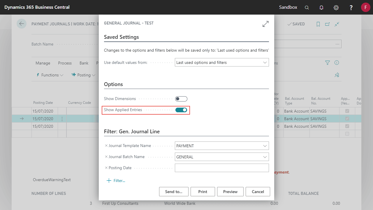Screen dimensions: 373x210
Task: Open the Manage menu
Action: point(43,63)
